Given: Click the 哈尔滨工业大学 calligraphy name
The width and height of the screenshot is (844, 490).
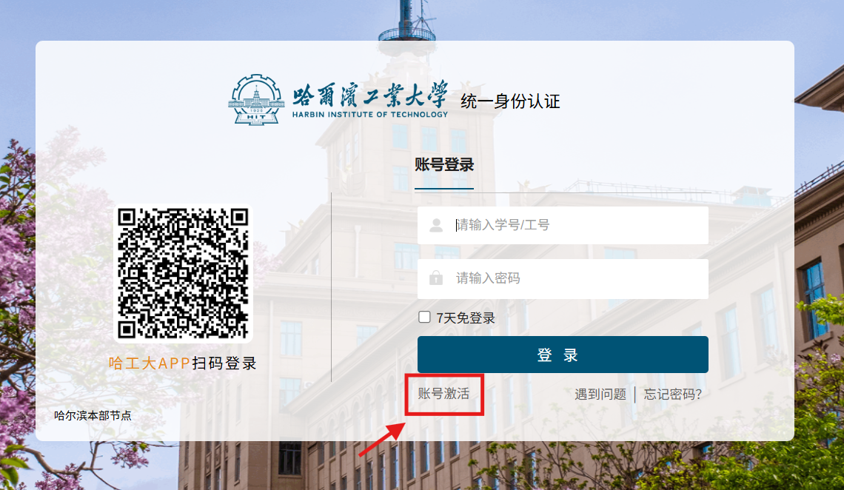Looking at the screenshot, I should 370,95.
